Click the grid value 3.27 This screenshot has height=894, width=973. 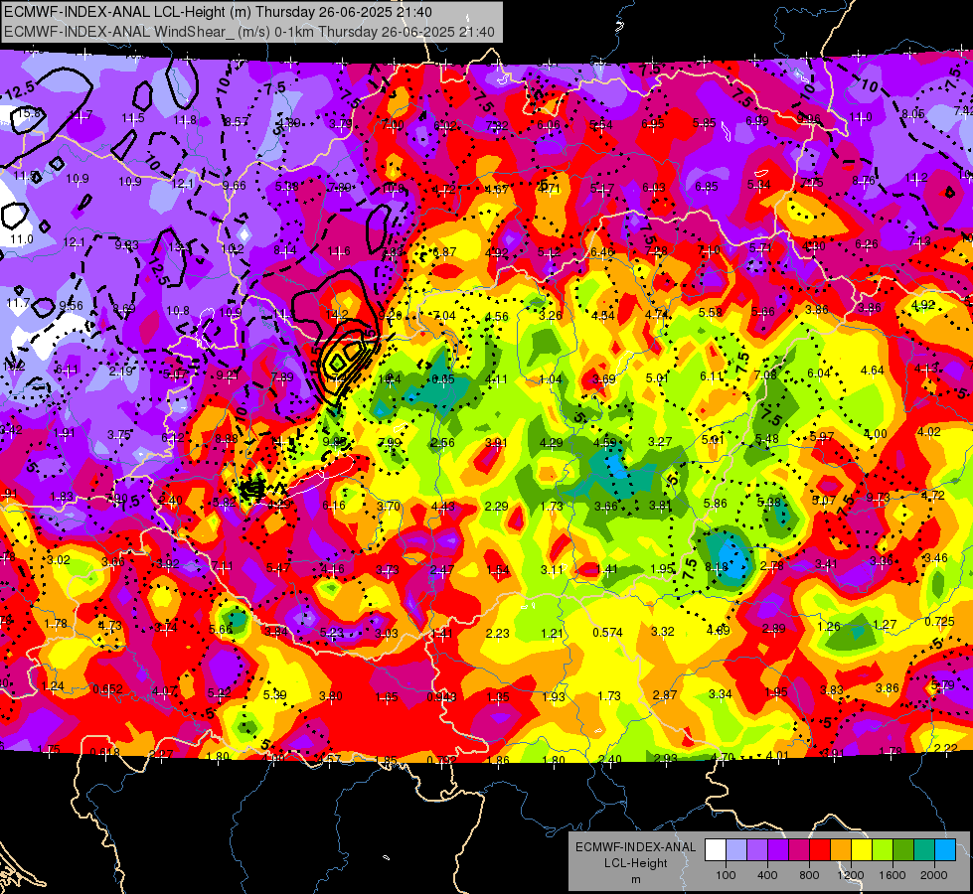pyautogui.click(x=660, y=441)
